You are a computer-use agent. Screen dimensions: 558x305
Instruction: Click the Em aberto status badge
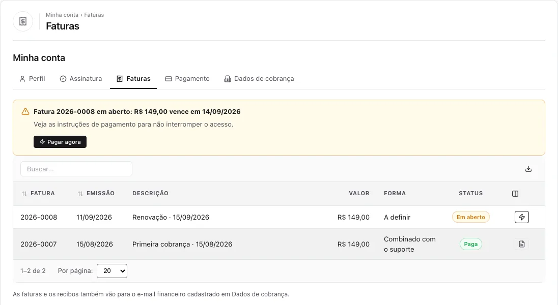pos(470,217)
